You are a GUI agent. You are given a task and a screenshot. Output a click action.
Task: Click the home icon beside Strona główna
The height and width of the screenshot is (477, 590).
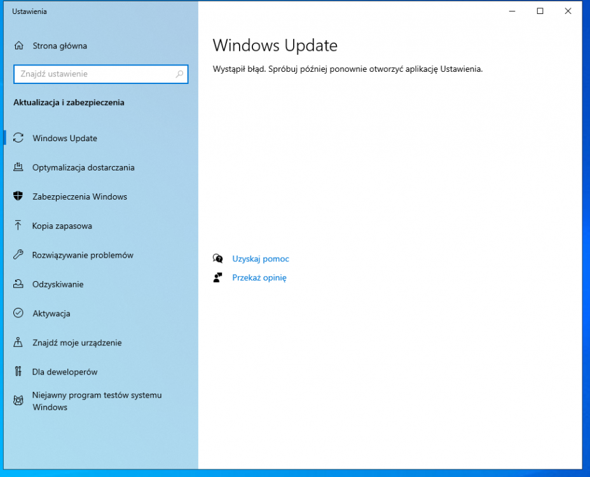[x=18, y=46]
